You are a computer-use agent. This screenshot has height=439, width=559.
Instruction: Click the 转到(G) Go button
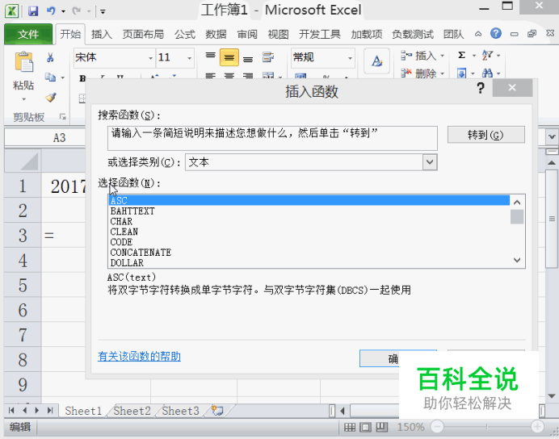485,135
